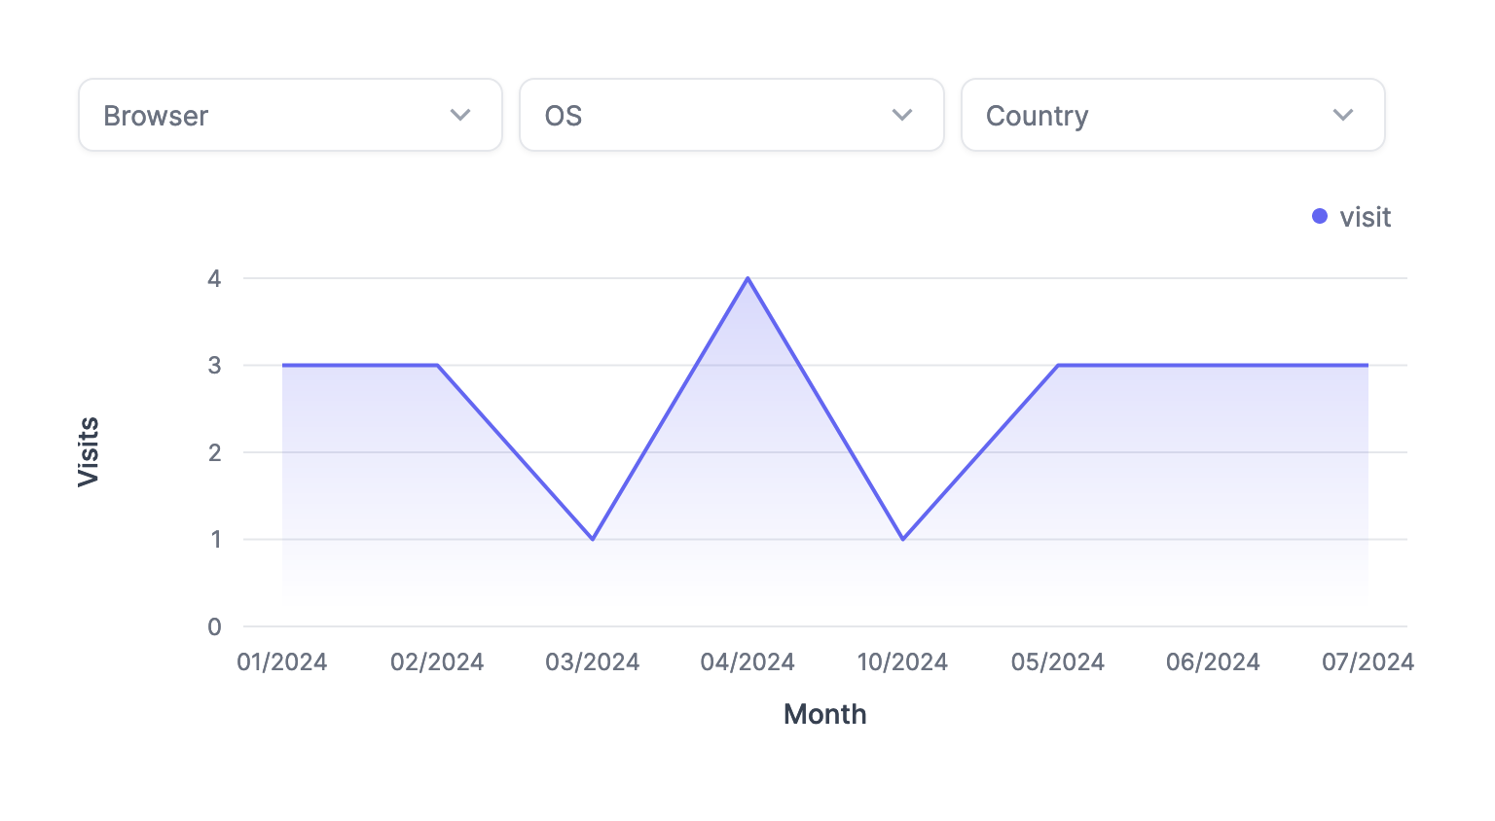Click the 2 y-axis tick label
The height and width of the screenshot is (821, 1495).
[x=214, y=452]
